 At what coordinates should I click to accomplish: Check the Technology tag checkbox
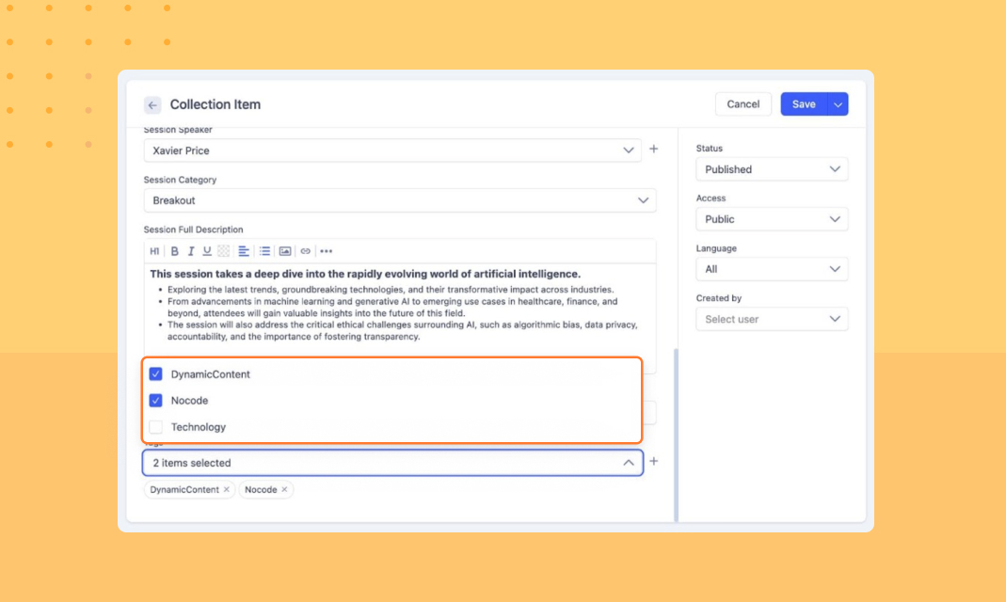(x=156, y=427)
